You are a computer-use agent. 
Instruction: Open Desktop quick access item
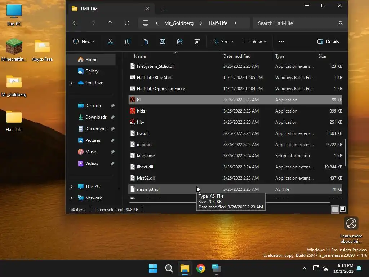pyautogui.click(x=93, y=106)
